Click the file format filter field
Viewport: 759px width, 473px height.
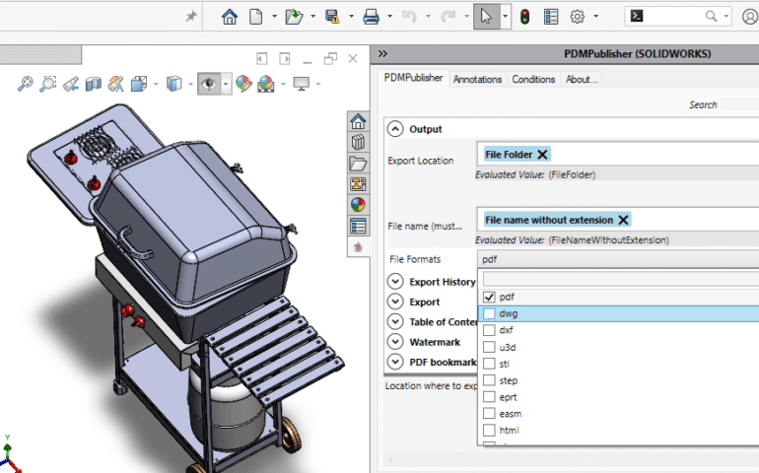pos(621,279)
